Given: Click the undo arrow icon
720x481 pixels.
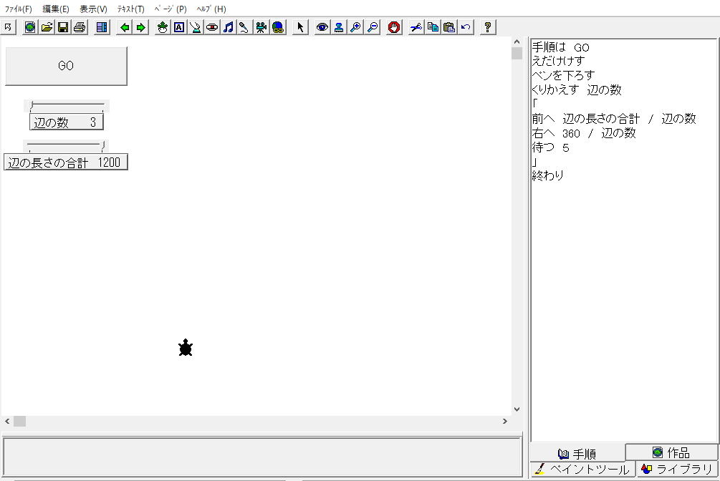Looking at the screenshot, I should click(x=466, y=27).
